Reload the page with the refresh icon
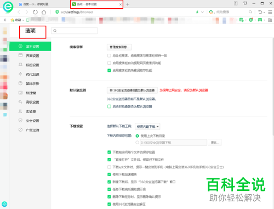This screenshot has height=209, width=274. point(35,12)
